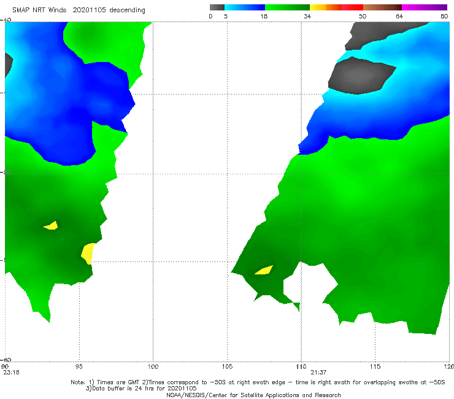Click the latitude axis label '-50'
This screenshot has height=399, width=454.
coord(6,172)
